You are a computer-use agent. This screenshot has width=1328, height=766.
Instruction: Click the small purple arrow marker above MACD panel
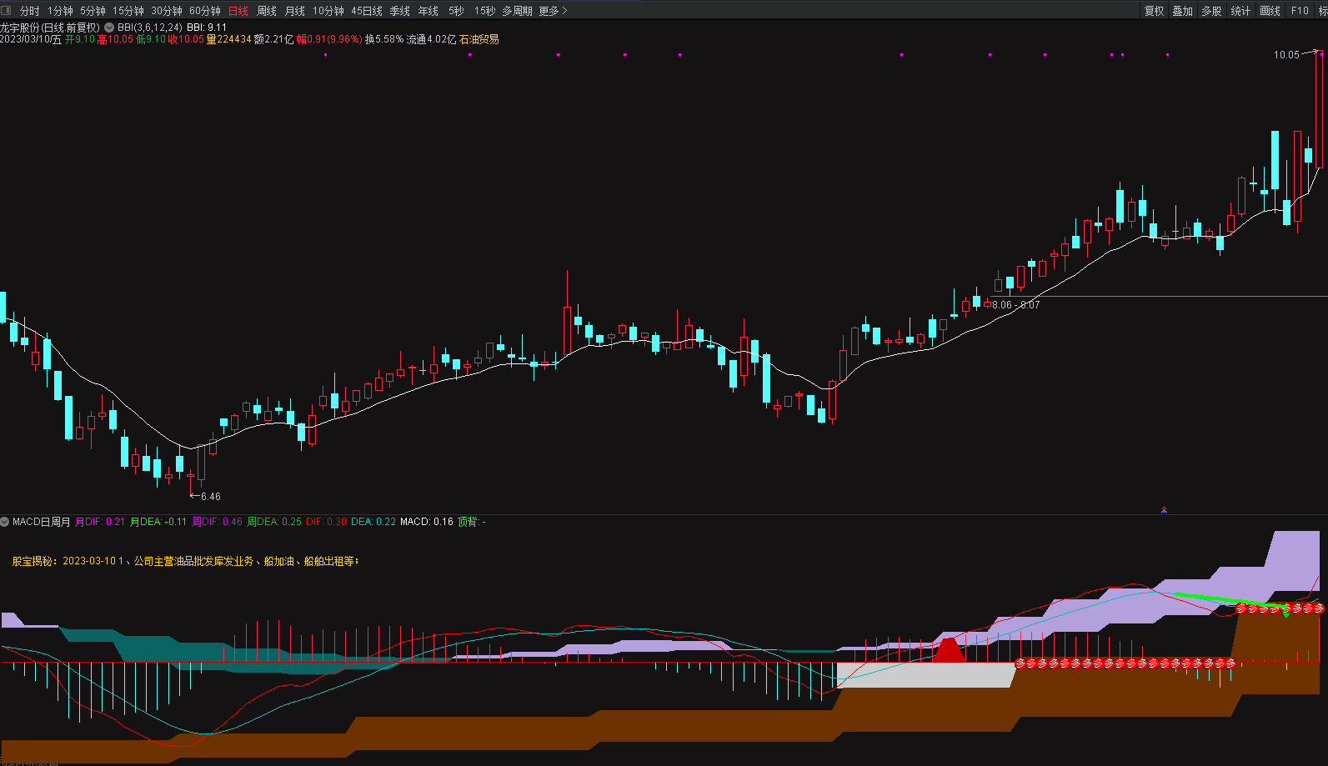[x=1164, y=509]
